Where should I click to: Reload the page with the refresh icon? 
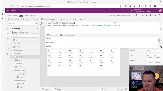(12, 6)
